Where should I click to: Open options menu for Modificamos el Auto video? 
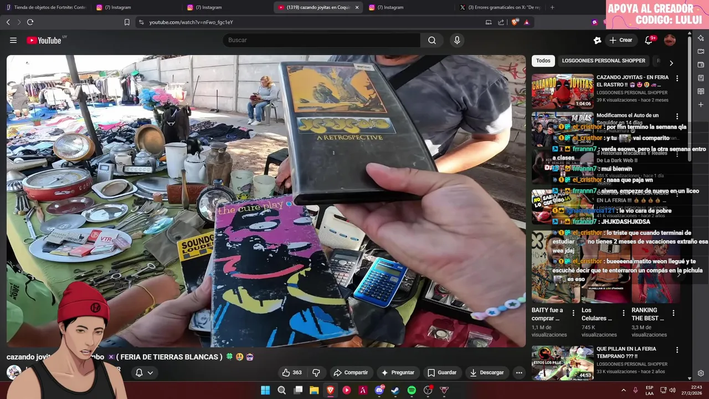click(x=677, y=116)
